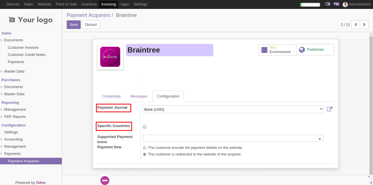373x185 pixels.
Task: Click the camera icon in Your logo
Action: pos(11,19)
